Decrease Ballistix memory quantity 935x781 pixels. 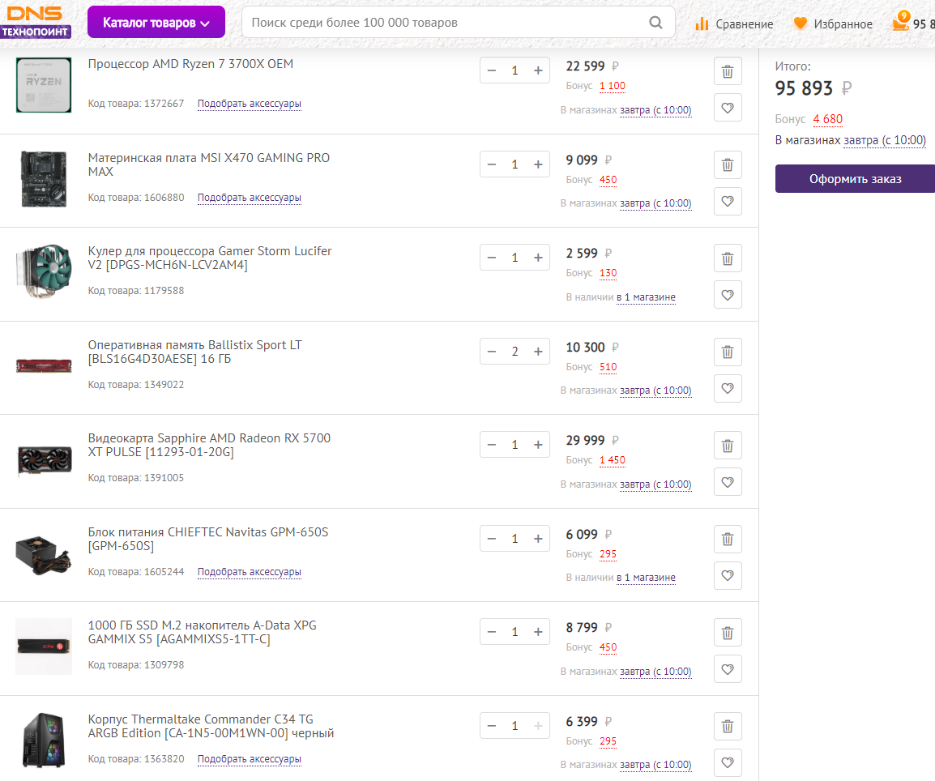492,352
